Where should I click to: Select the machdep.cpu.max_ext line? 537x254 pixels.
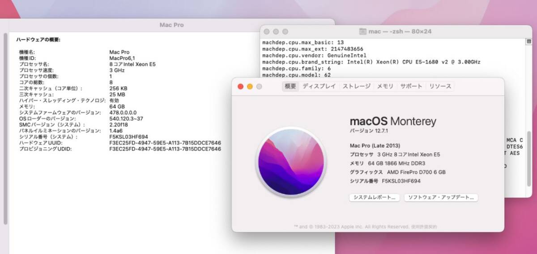(x=312, y=49)
